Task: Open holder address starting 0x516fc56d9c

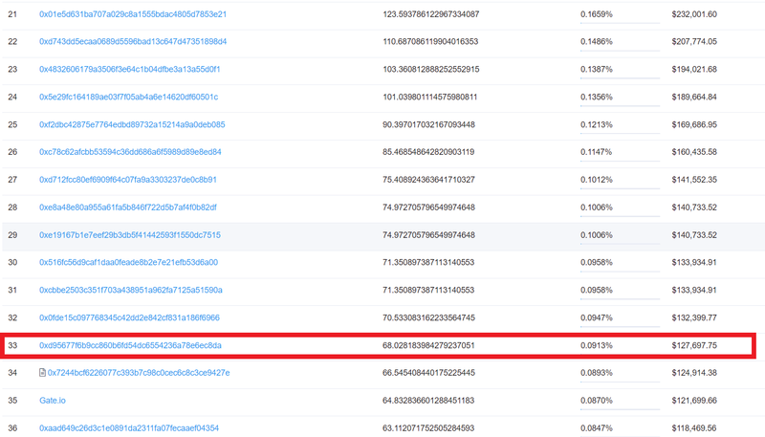Action: tap(128, 262)
